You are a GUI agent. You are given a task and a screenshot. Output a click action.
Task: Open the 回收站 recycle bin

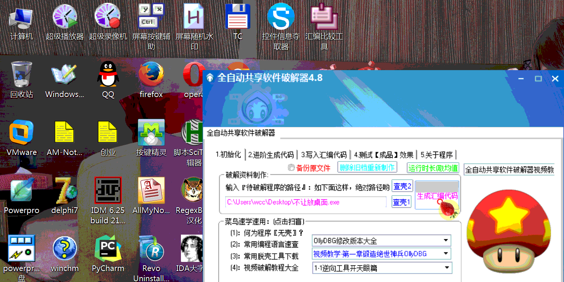coord(22,80)
